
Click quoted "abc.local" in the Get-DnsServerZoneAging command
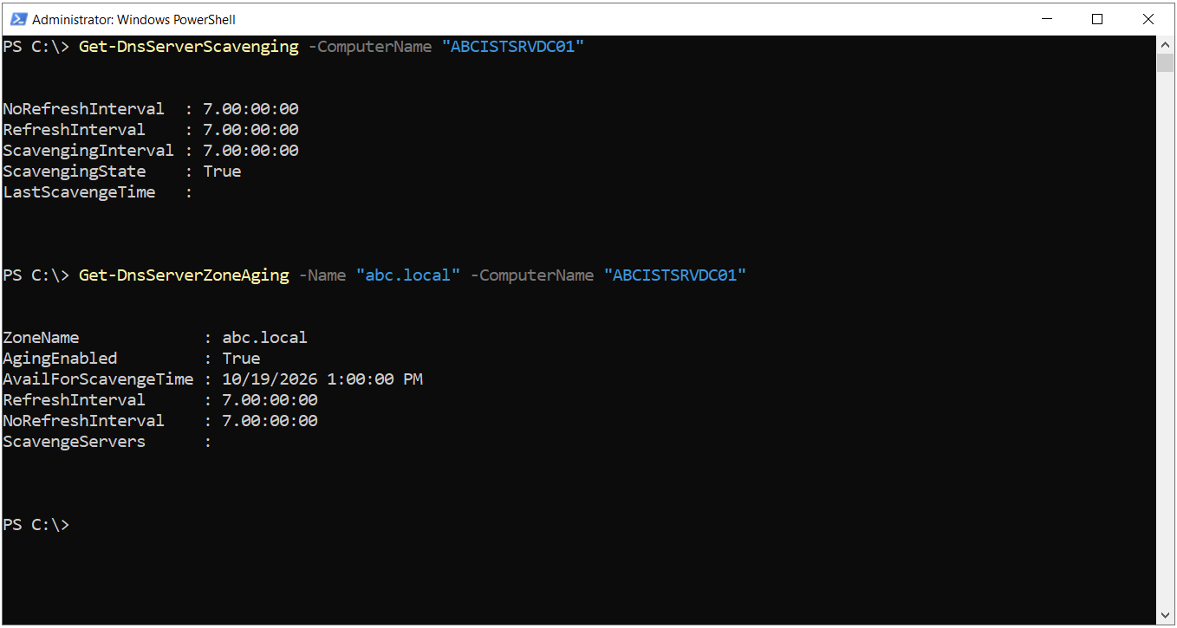pos(408,275)
